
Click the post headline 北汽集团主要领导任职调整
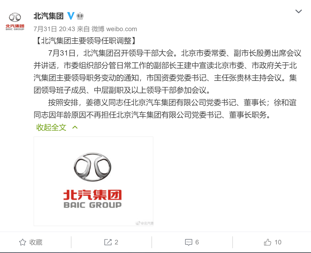point(86,41)
